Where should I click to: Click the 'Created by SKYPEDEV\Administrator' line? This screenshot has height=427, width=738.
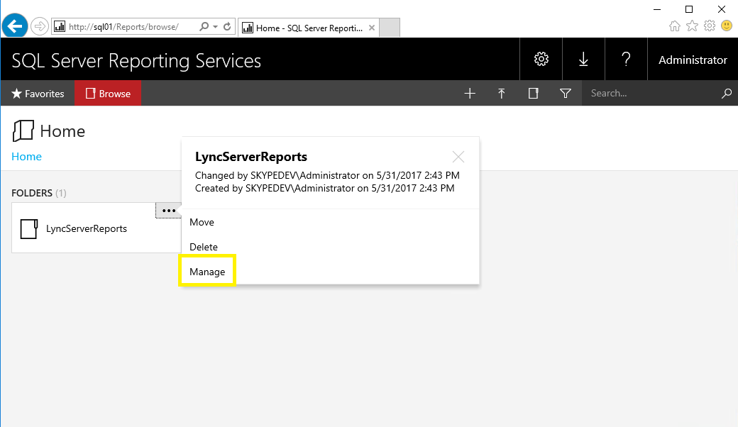click(x=325, y=188)
